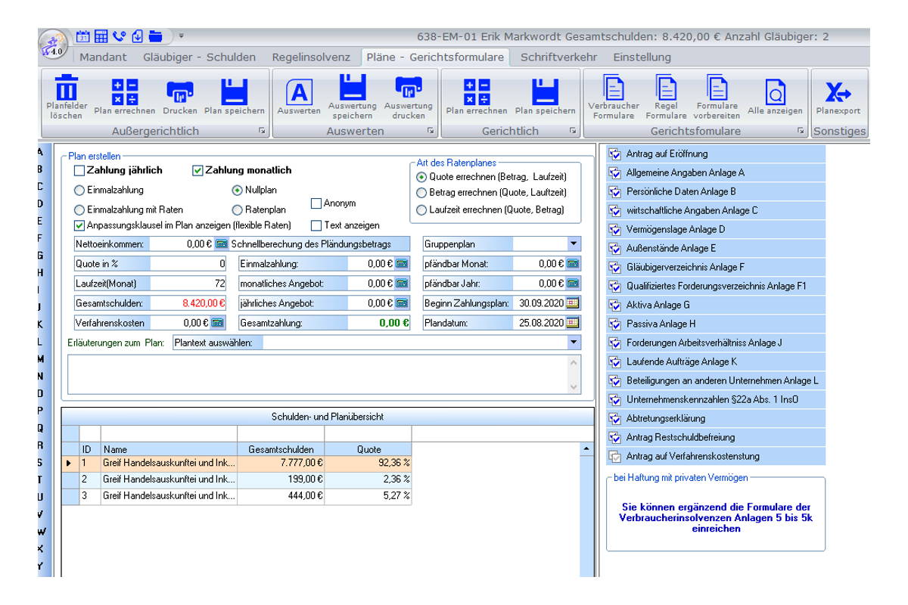Image resolution: width=908 pixels, height=605 pixels.
Task: Click Plan speichern in Gerichtlich group
Action: point(545,92)
